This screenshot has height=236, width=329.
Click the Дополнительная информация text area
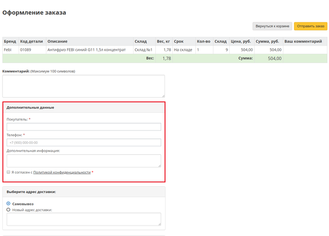pos(83,160)
